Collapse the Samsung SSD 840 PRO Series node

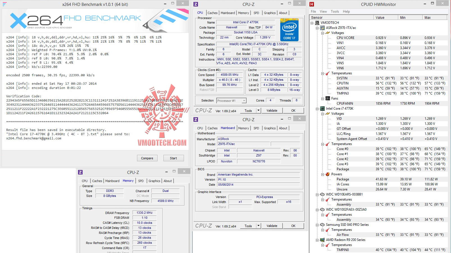point(317,225)
